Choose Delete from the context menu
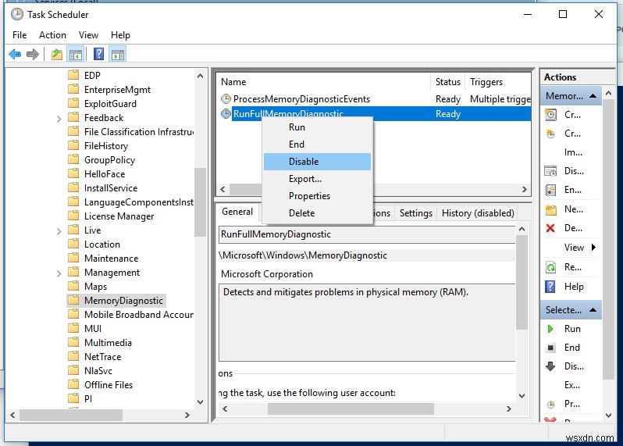Image resolution: width=623 pixels, height=446 pixels. pyautogui.click(x=318, y=213)
